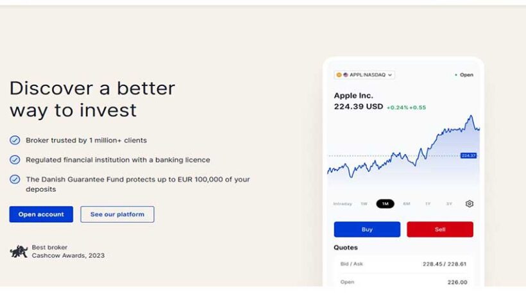This screenshot has width=526, height=308.
Task: Open chart settings gear icon
Action: (470, 204)
